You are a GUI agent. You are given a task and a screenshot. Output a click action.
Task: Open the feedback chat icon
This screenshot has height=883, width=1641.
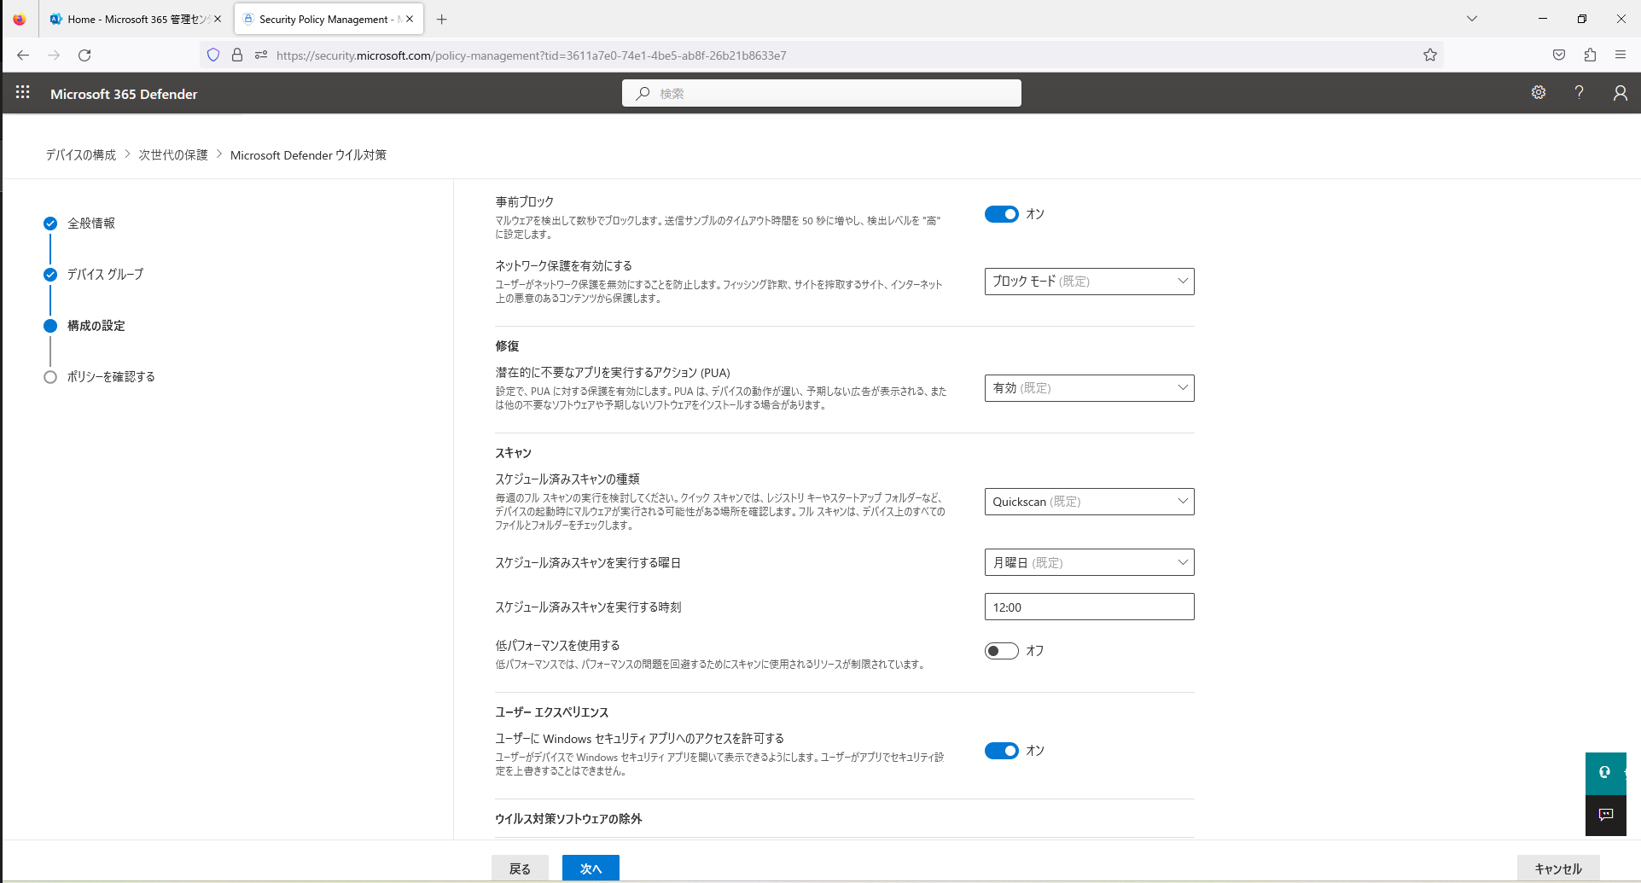point(1605,815)
